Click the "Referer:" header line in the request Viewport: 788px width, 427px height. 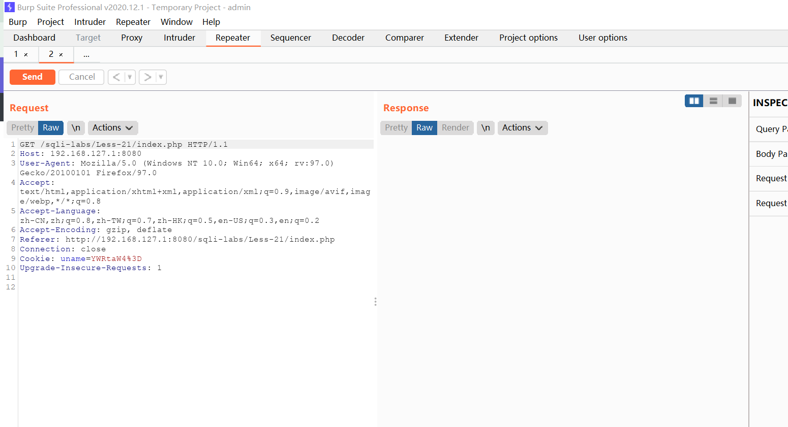(x=177, y=239)
